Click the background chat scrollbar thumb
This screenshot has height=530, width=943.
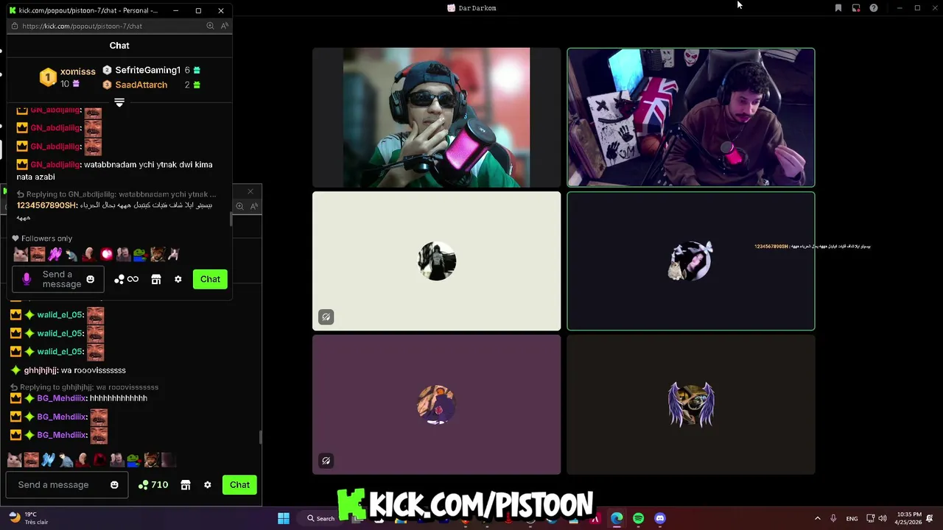pyautogui.click(x=260, y=437)
